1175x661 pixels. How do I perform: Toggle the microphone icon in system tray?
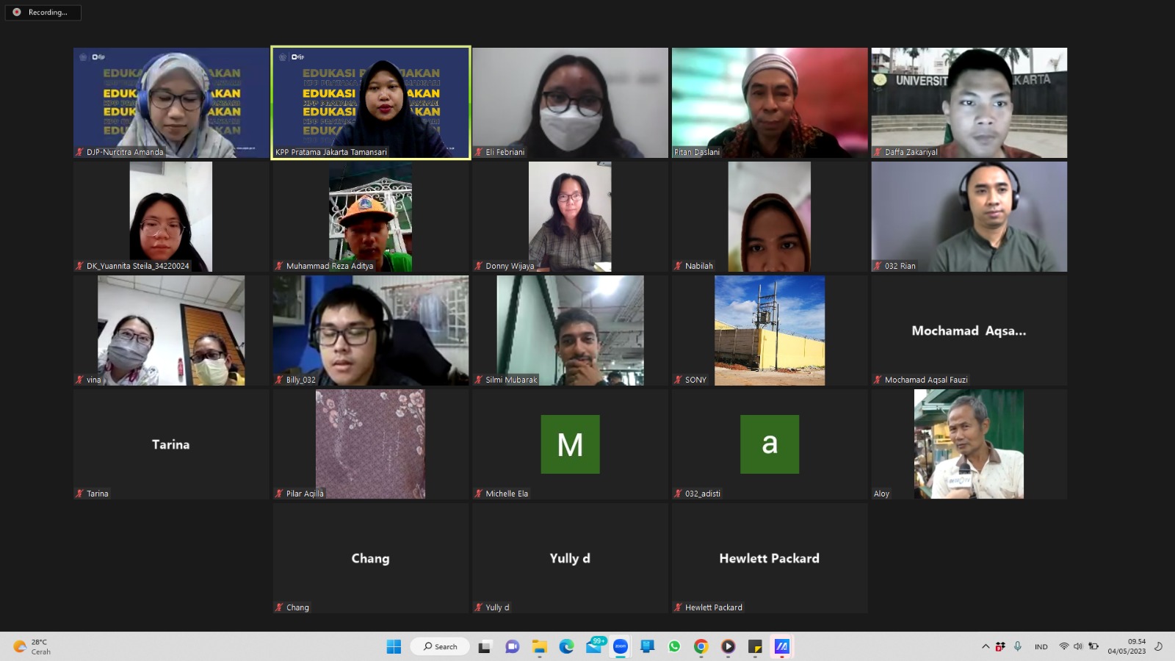1018,646
